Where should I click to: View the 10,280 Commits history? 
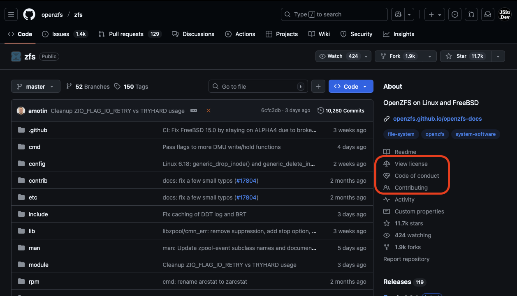[341, 110]
